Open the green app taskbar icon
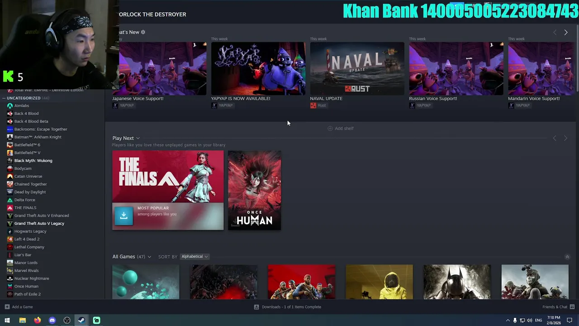 (x=96, y=321)
